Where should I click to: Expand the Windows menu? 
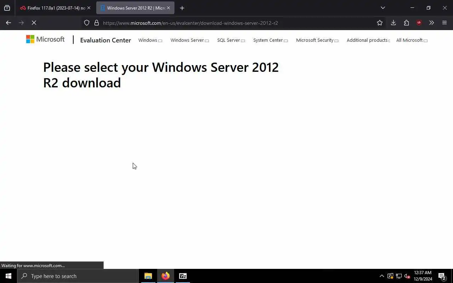point(150,40)
